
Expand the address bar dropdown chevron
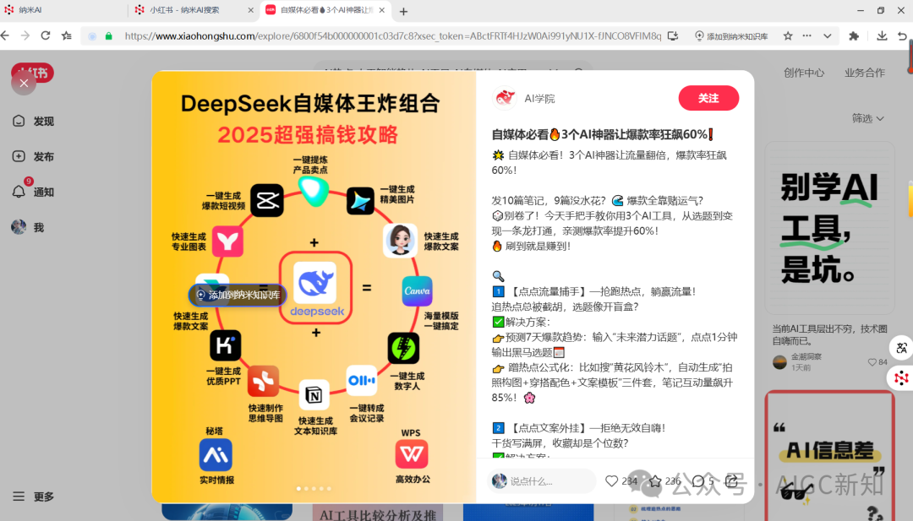click(828, 36)
